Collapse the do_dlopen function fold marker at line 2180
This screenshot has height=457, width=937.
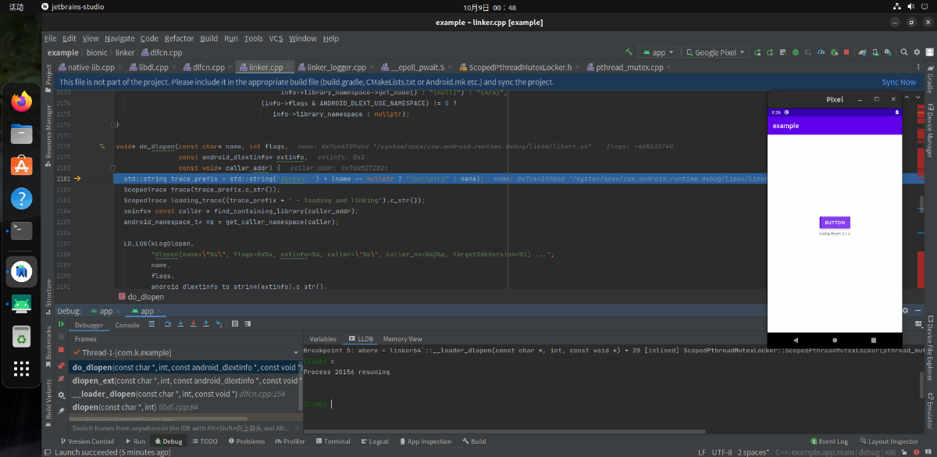tap(115, 167)
